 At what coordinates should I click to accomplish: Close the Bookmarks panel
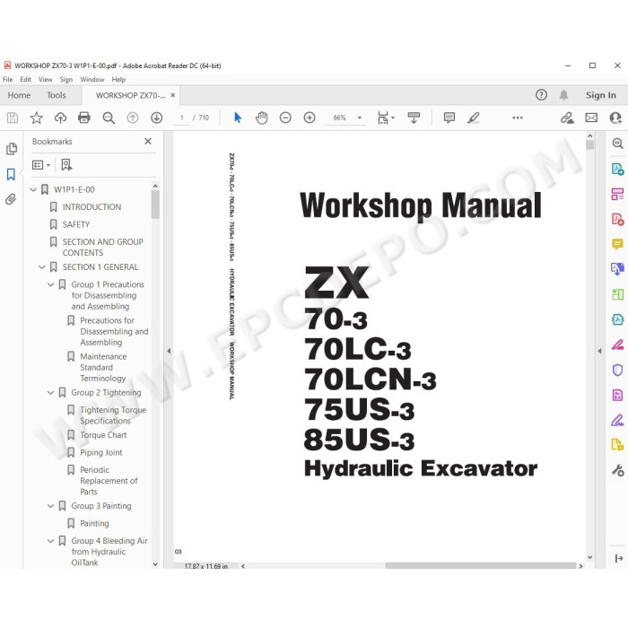tap(148, 142)
